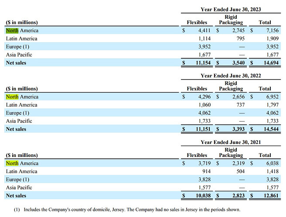Click the Year Ended June 30, 2023 heading
The image size is (286, 217).
(231, 10)
